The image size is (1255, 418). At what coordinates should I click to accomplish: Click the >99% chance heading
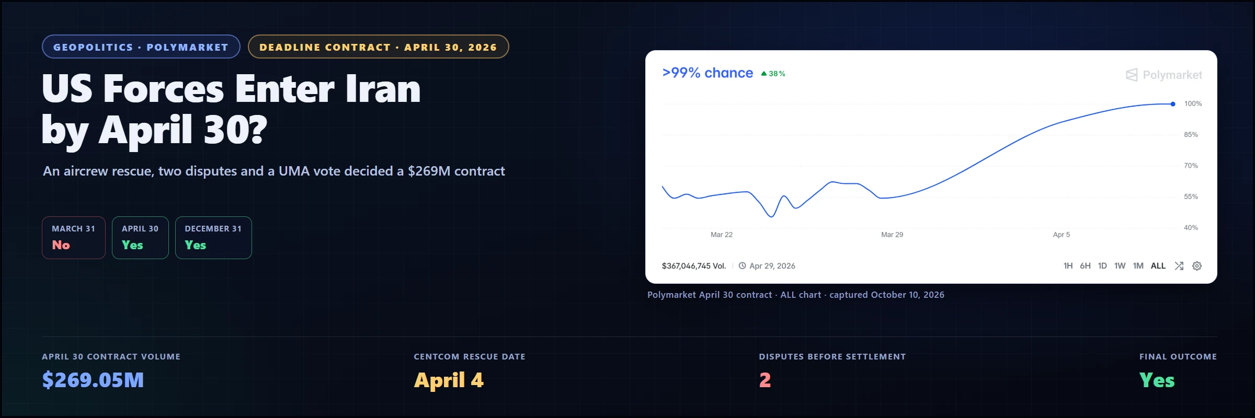point(708,73)
